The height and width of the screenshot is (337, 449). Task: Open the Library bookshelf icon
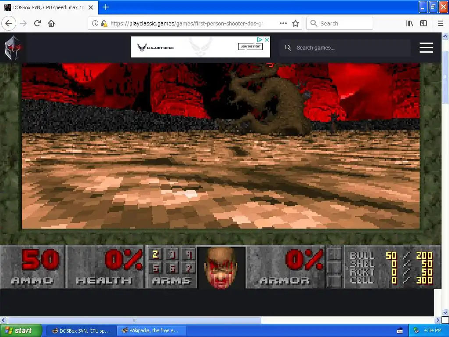coord(410,23)
